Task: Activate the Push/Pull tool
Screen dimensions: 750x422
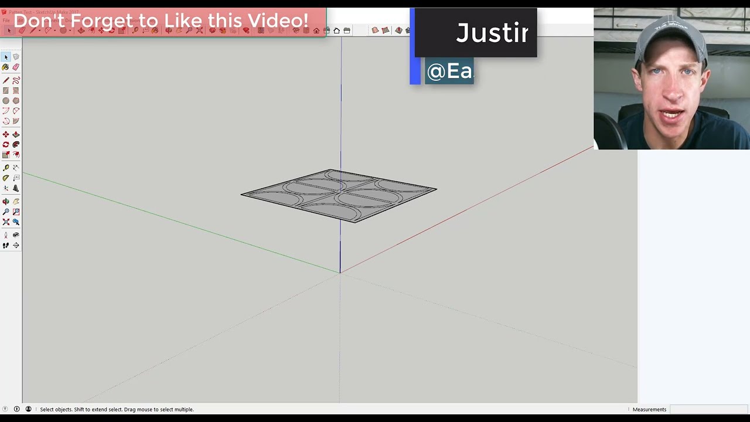Action: click(x=16, y=134)
